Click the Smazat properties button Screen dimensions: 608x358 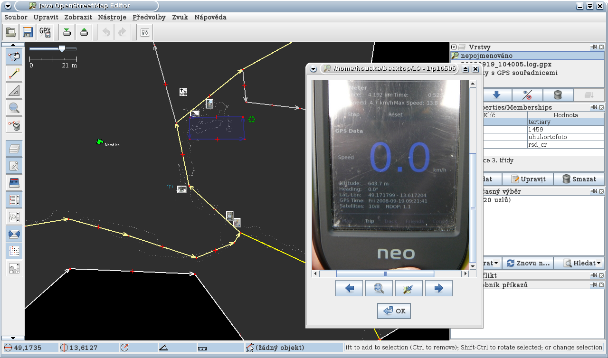[579, 179]
